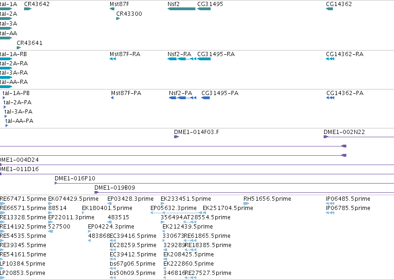Click the EP05632.3prime EST label
The width and height of the screenshot is (394, 280).
click(x=173, y=208)
